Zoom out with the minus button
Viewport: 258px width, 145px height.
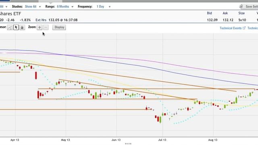point(46,27)
